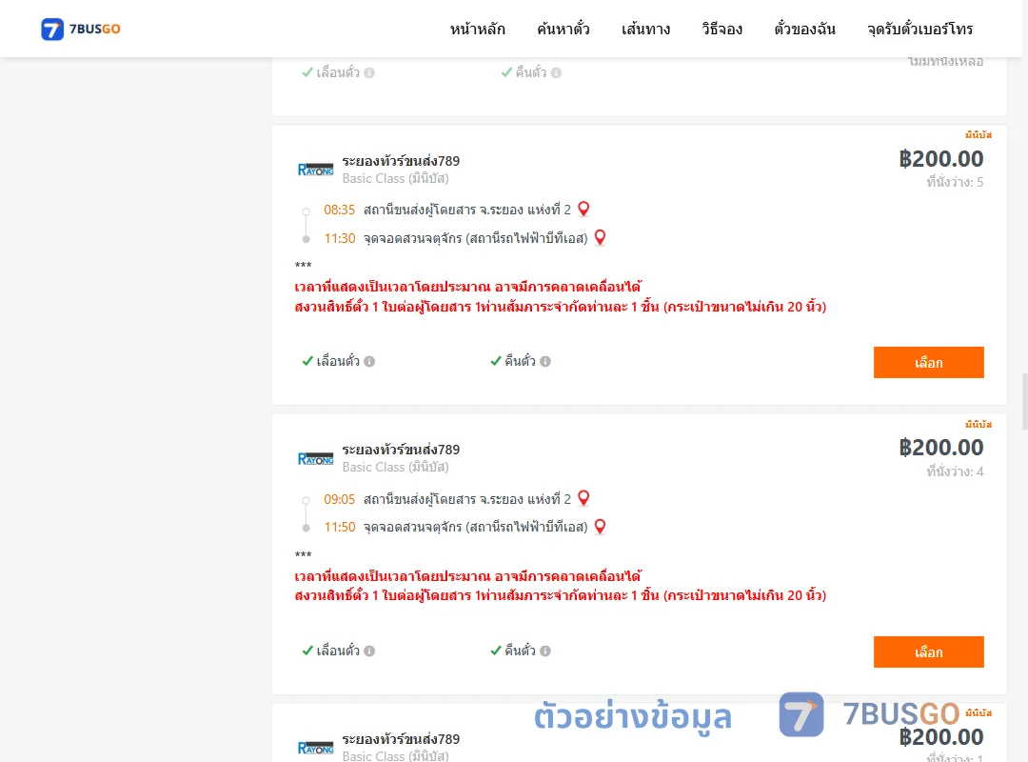Open map pin beside the 11:30 Chatuchak stop
This screenshot has height=762, width=1028.
(600, 237)
